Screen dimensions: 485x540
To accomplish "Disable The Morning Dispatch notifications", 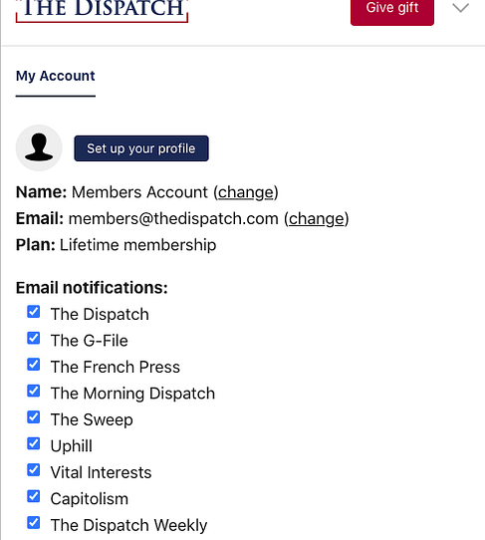I will click(x=34, y=391).
